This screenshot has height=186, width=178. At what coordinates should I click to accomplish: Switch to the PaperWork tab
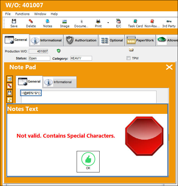point(140,41)
